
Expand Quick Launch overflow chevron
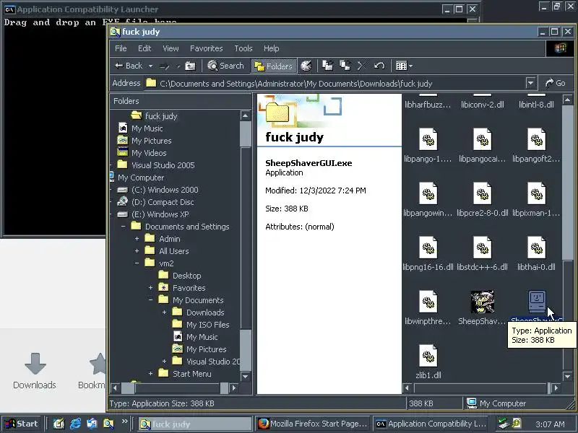click(124, 421)
